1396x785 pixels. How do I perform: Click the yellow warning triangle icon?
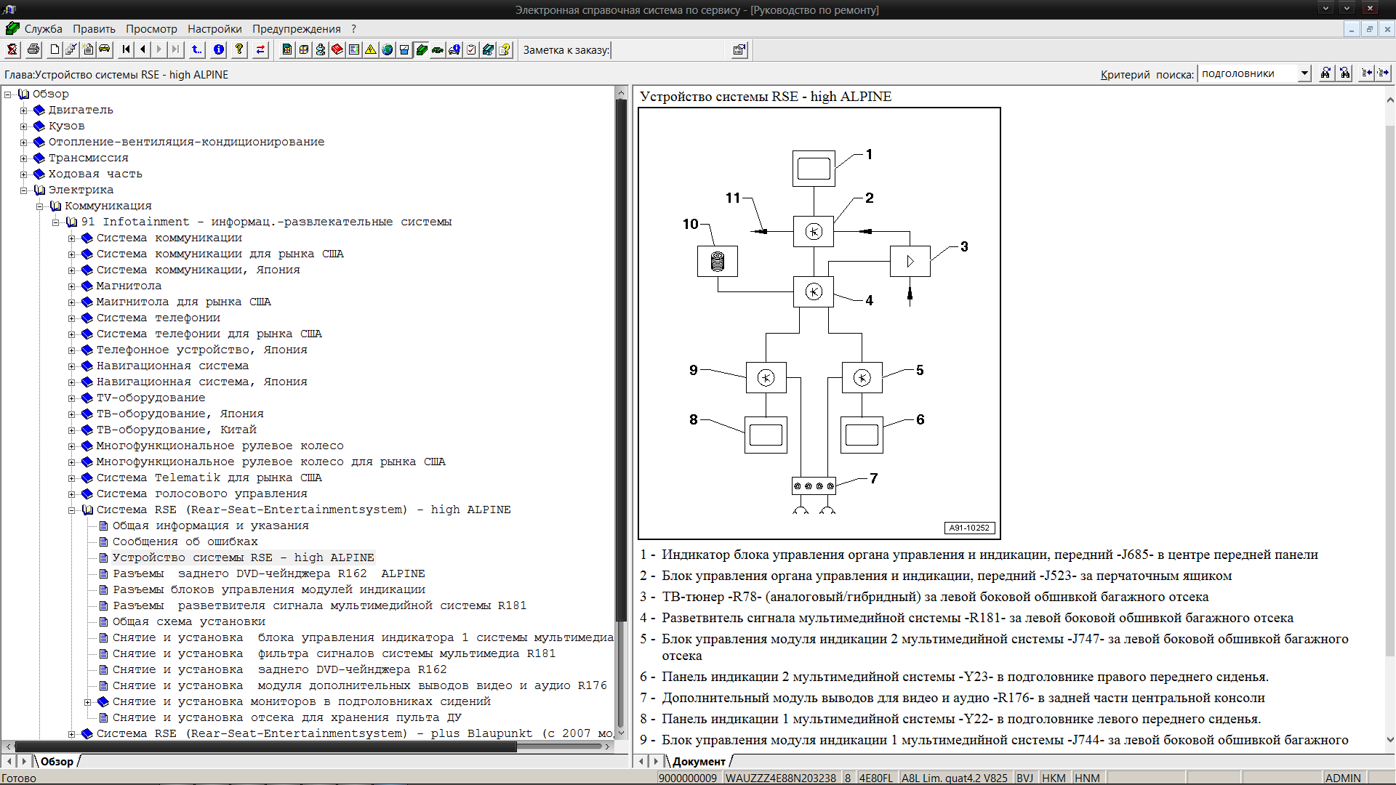[x=371, y=50]
